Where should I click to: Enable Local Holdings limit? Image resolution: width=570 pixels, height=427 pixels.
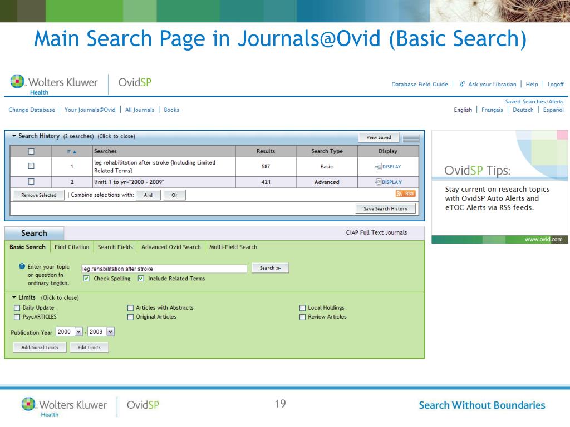point(302,308)
